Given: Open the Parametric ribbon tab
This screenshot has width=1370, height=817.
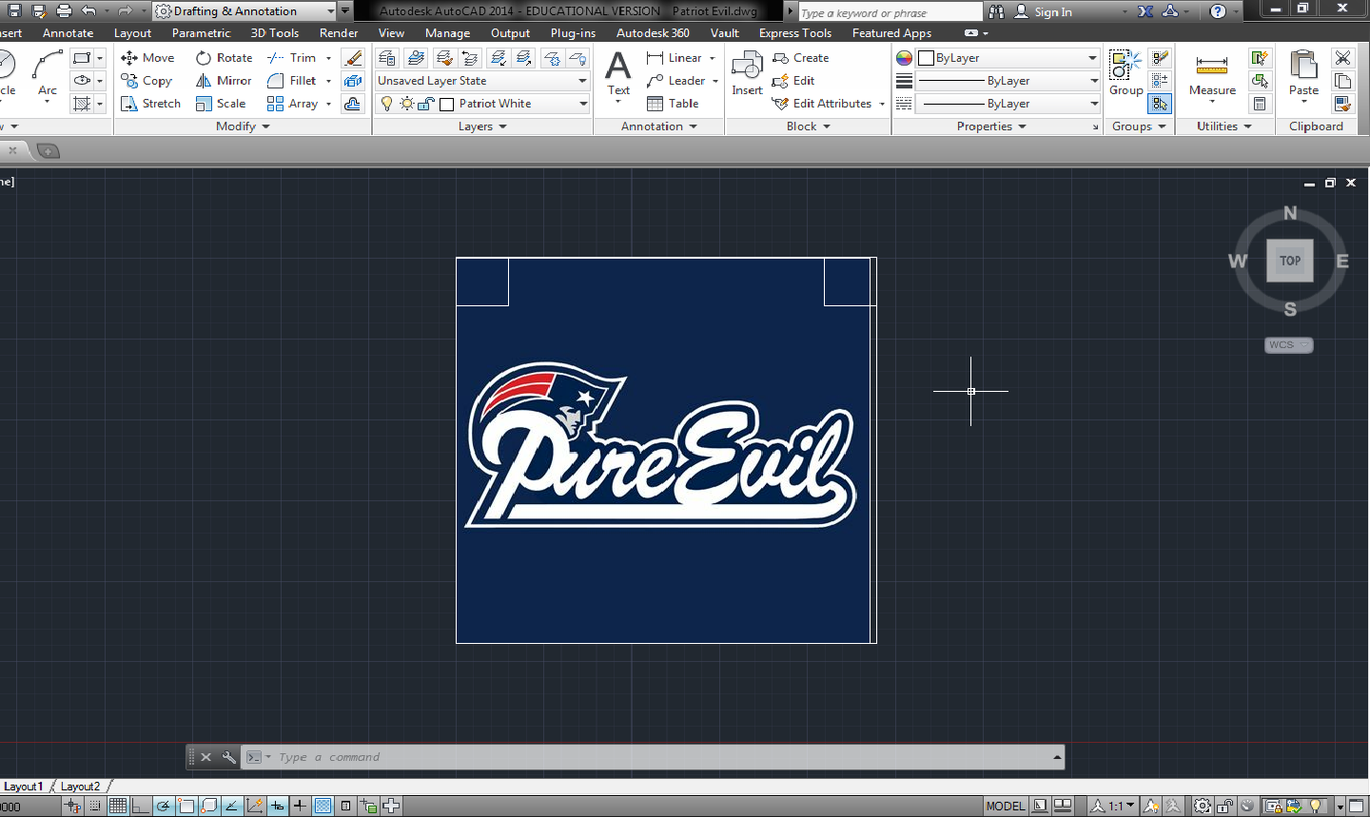Looking at the screenshot, I should click(x=202, y=33).
